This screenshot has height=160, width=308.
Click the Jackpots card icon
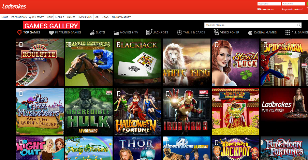click(149, 32)
